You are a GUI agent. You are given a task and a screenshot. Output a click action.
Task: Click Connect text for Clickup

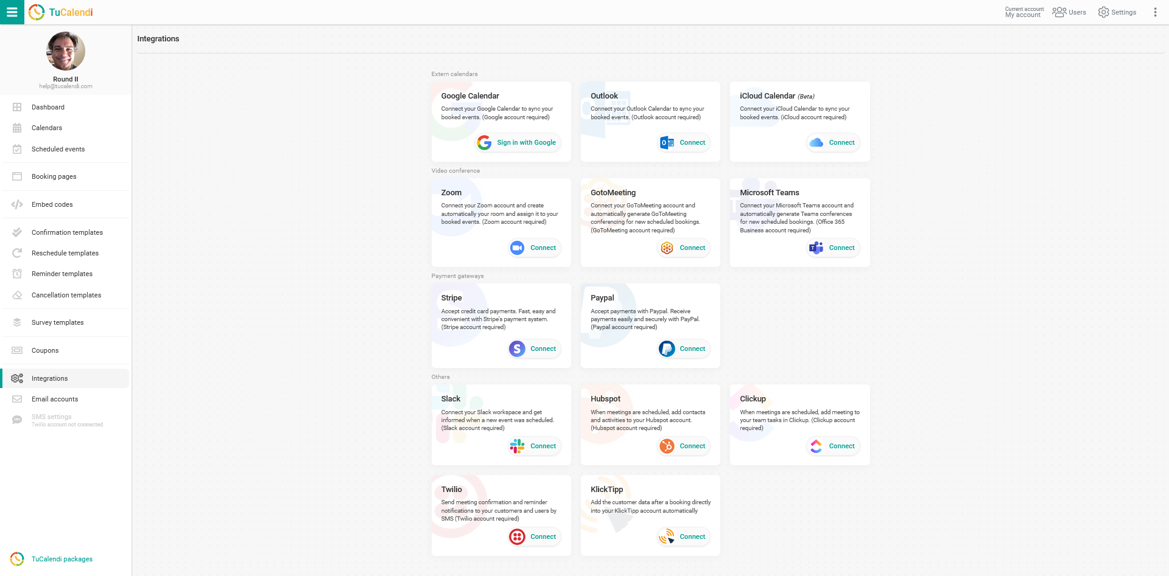[841, 446]
